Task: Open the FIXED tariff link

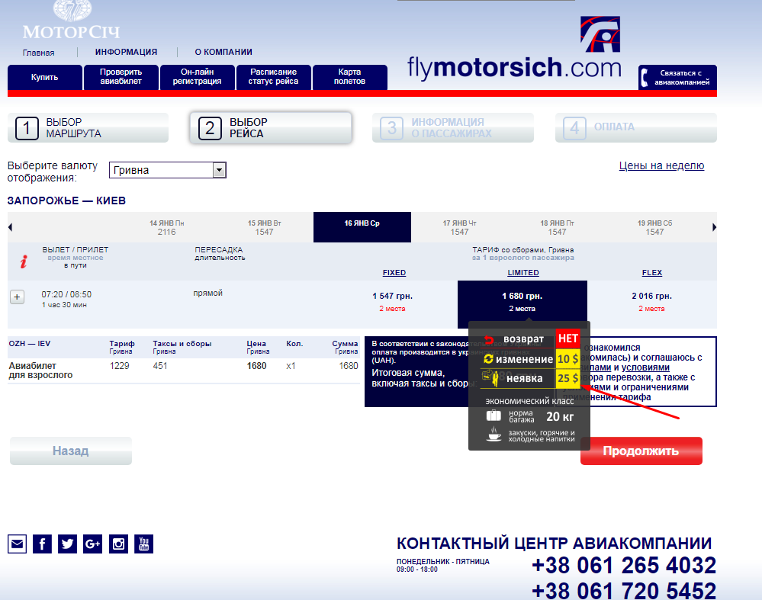Action: (x=394, y=272)
